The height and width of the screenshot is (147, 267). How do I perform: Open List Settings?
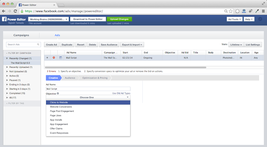click(253, 45)
